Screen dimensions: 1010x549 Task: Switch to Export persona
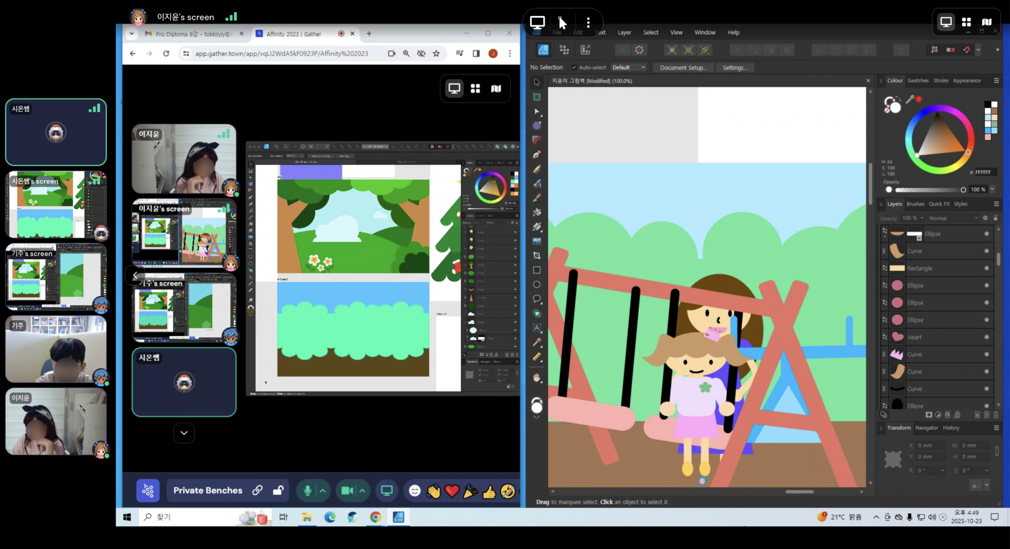coord(585,50)
